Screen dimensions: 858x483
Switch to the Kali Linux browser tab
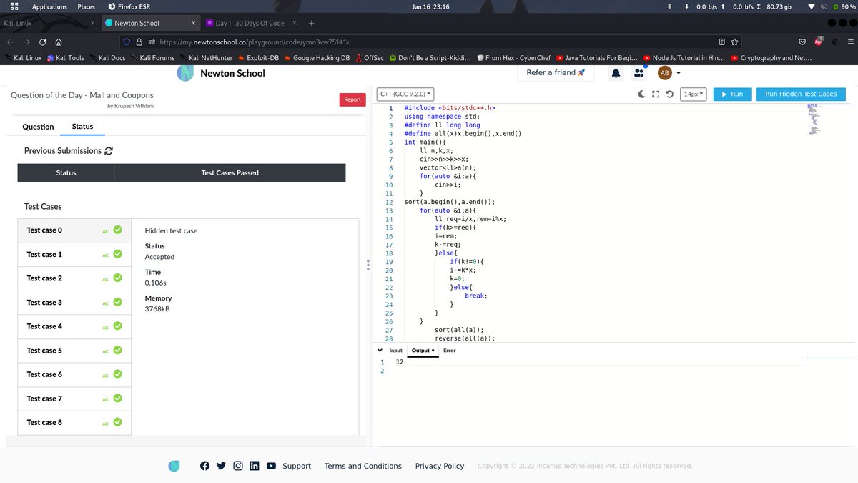pyautogui.click(x=49, y=23)
